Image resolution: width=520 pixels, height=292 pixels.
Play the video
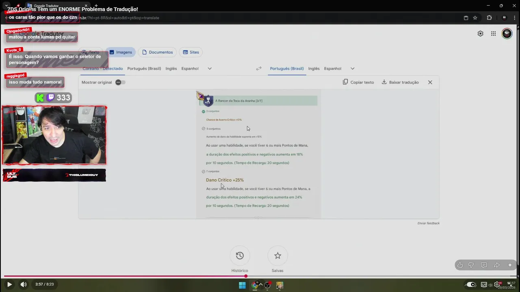(9, 284)
